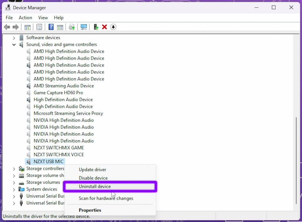Select the NZXT SWITCHMIX VOICE device
This screenshot has height=222, width=302.
point(59,155)
